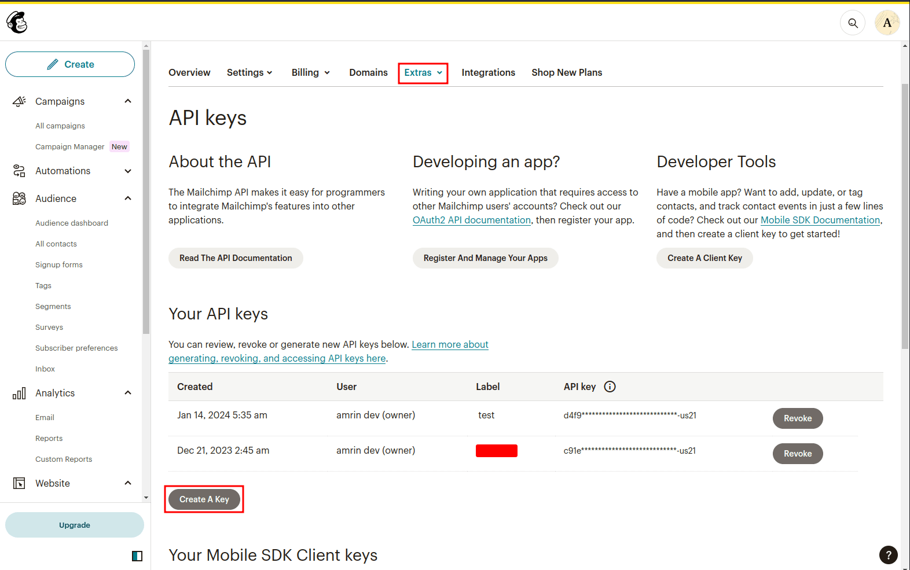Click the Analytics bar chart icon
910x570 pixels.
pyautogui.click(x=19, y=394)
